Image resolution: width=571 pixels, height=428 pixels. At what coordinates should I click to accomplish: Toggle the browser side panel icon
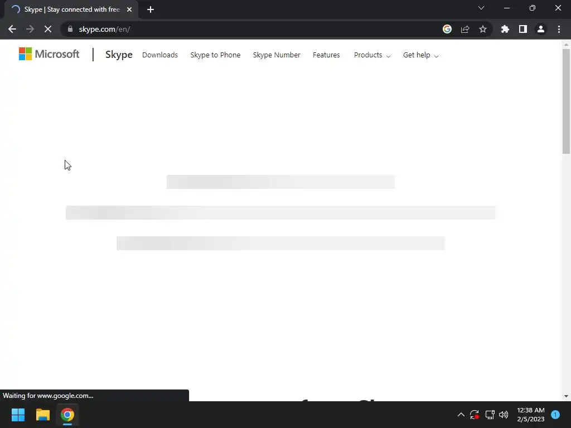click(523, 29)
